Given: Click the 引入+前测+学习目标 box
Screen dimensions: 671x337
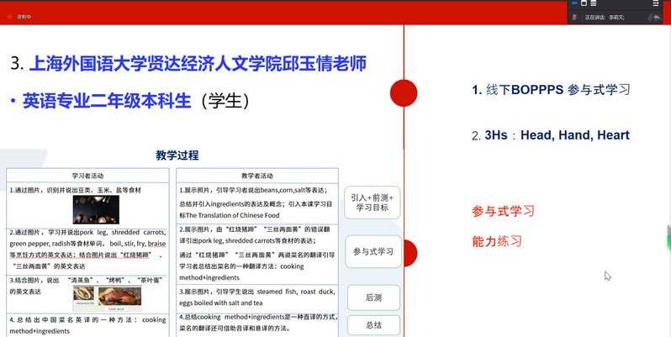Looking at the screenshot, I should click(371, 203).
